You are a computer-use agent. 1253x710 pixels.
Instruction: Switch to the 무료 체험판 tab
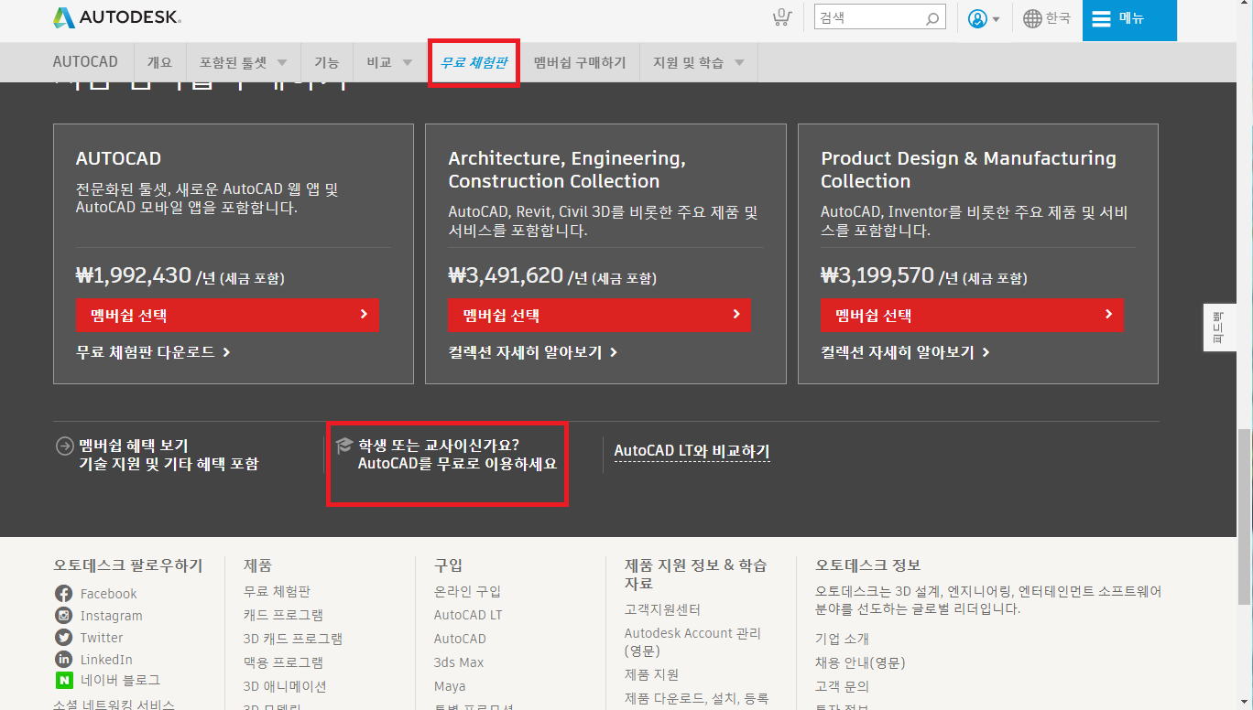474,62
